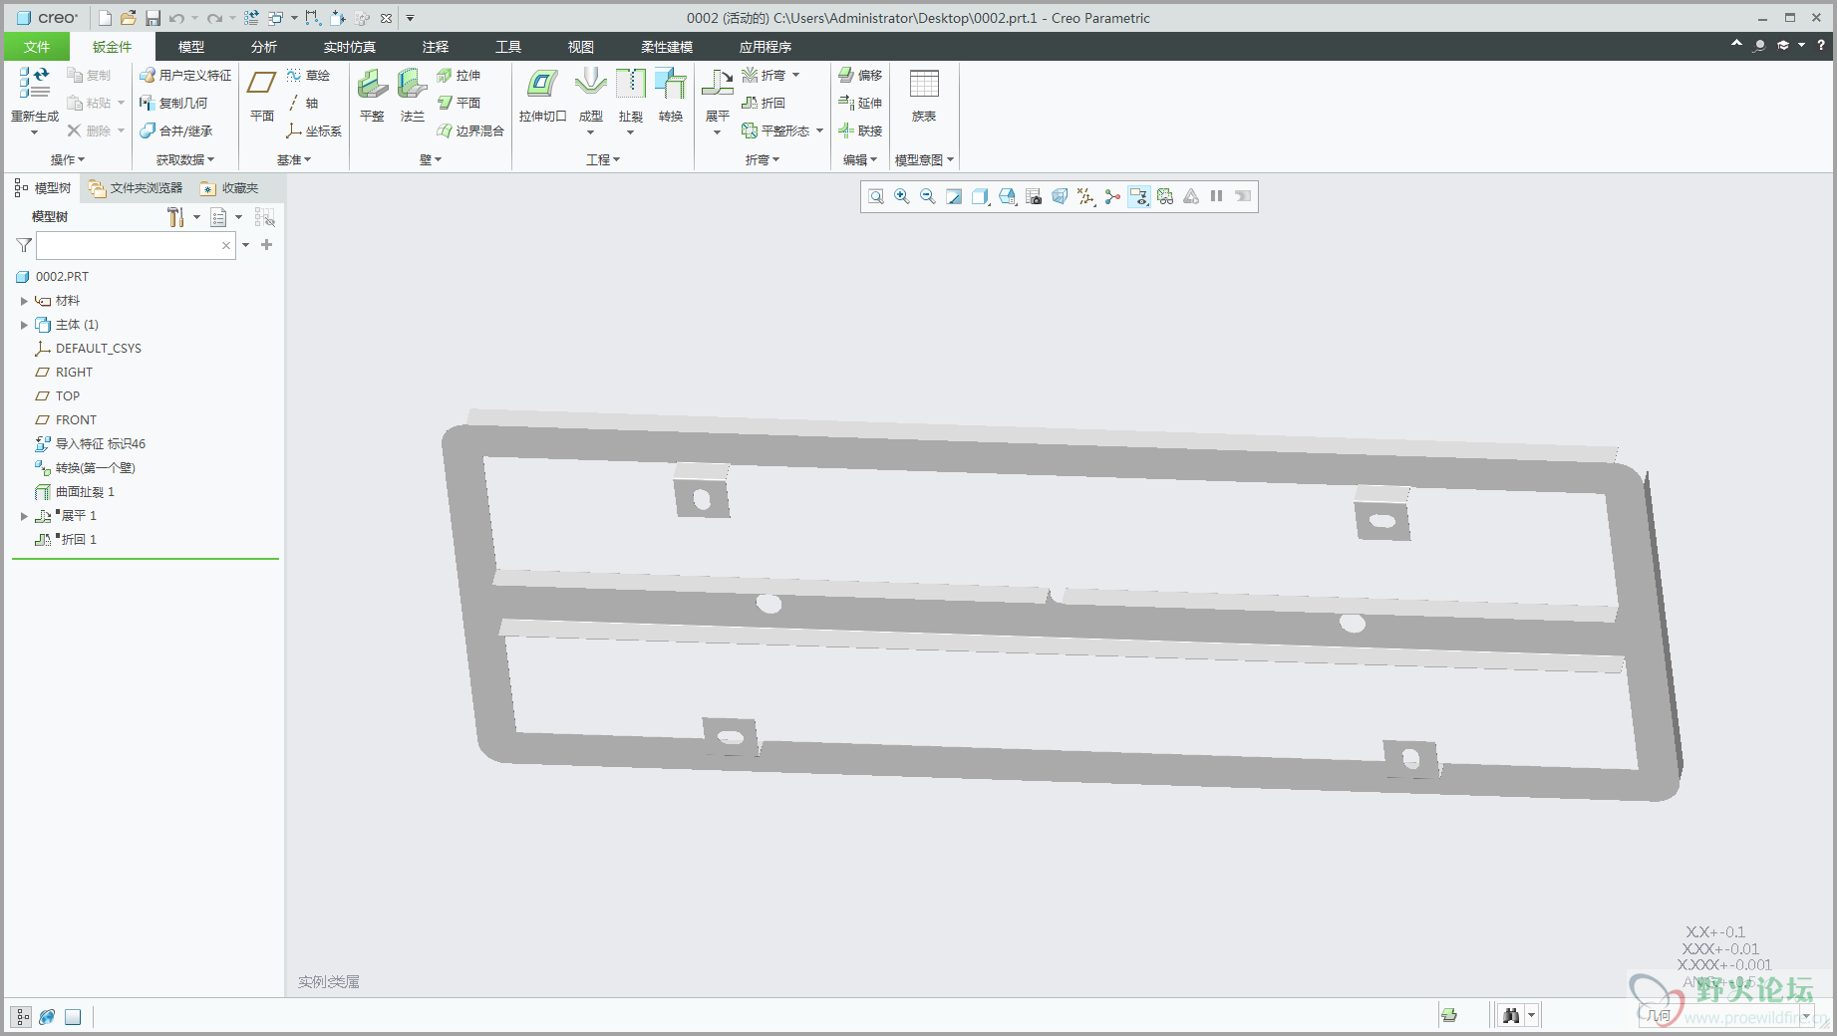Select the 边界混合 boundary blend tool
The height and width of the screenshot is (1036, 1837).
470,131
